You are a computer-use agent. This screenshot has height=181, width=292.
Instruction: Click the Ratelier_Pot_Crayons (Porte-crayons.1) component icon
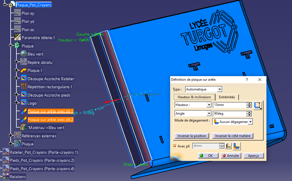point(6,152)
